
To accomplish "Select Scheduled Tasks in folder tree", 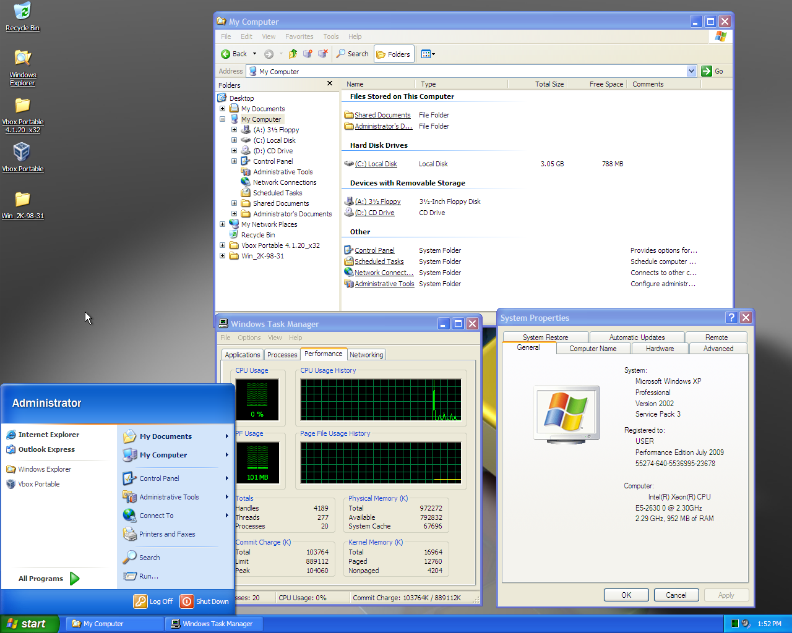I will (277, 193).
